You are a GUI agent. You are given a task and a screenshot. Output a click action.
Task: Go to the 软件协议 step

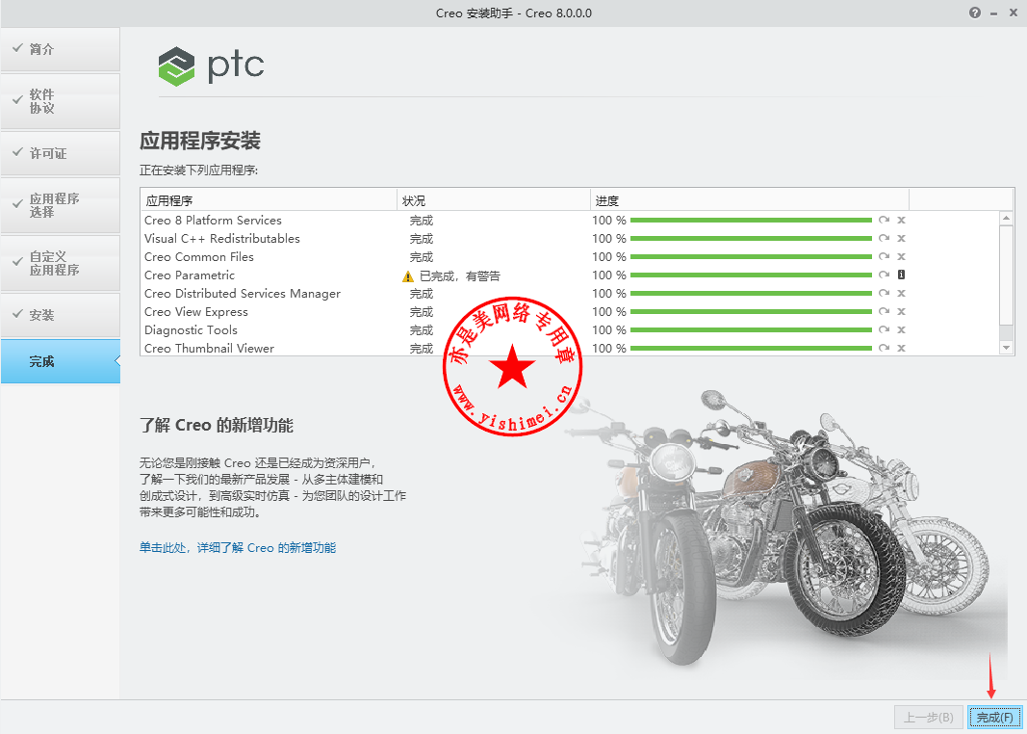61,101
